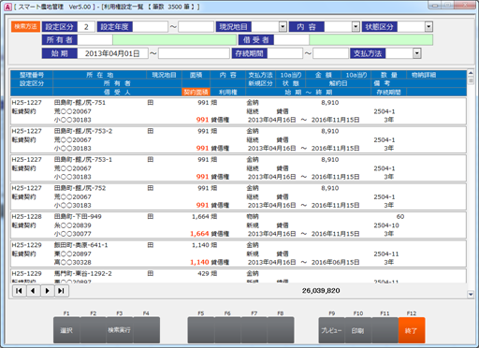
Task: Open the 内容 dropdown
Action: pos(356,27)
